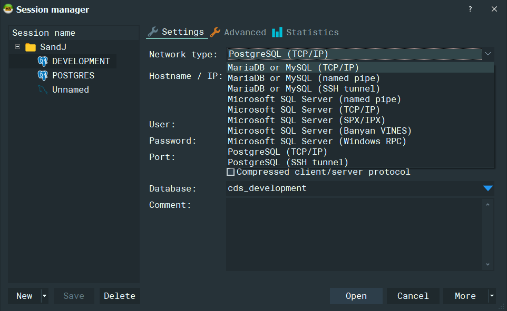Click the Delete session button

pos(120,296)
